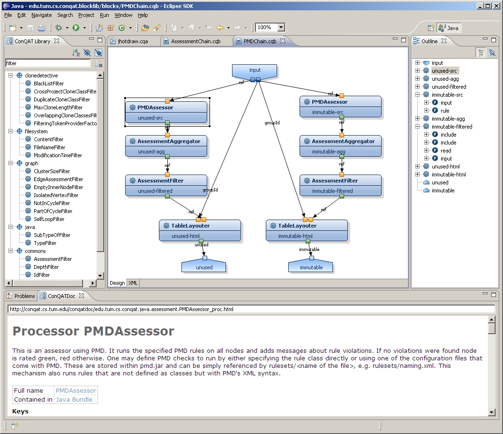This screenshot has height=434, width=503.
Task: Select the PMDAssessor immutable-src block
Action: (x=340, y=107)
